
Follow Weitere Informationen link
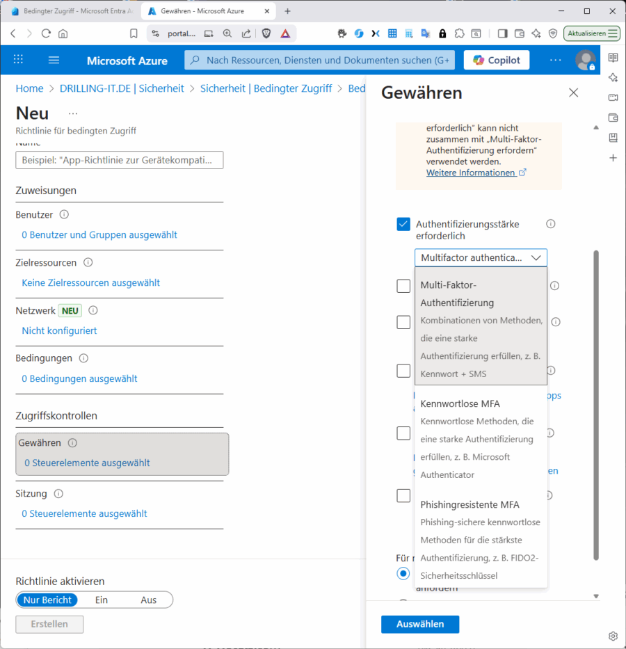(x=476, y=173)
